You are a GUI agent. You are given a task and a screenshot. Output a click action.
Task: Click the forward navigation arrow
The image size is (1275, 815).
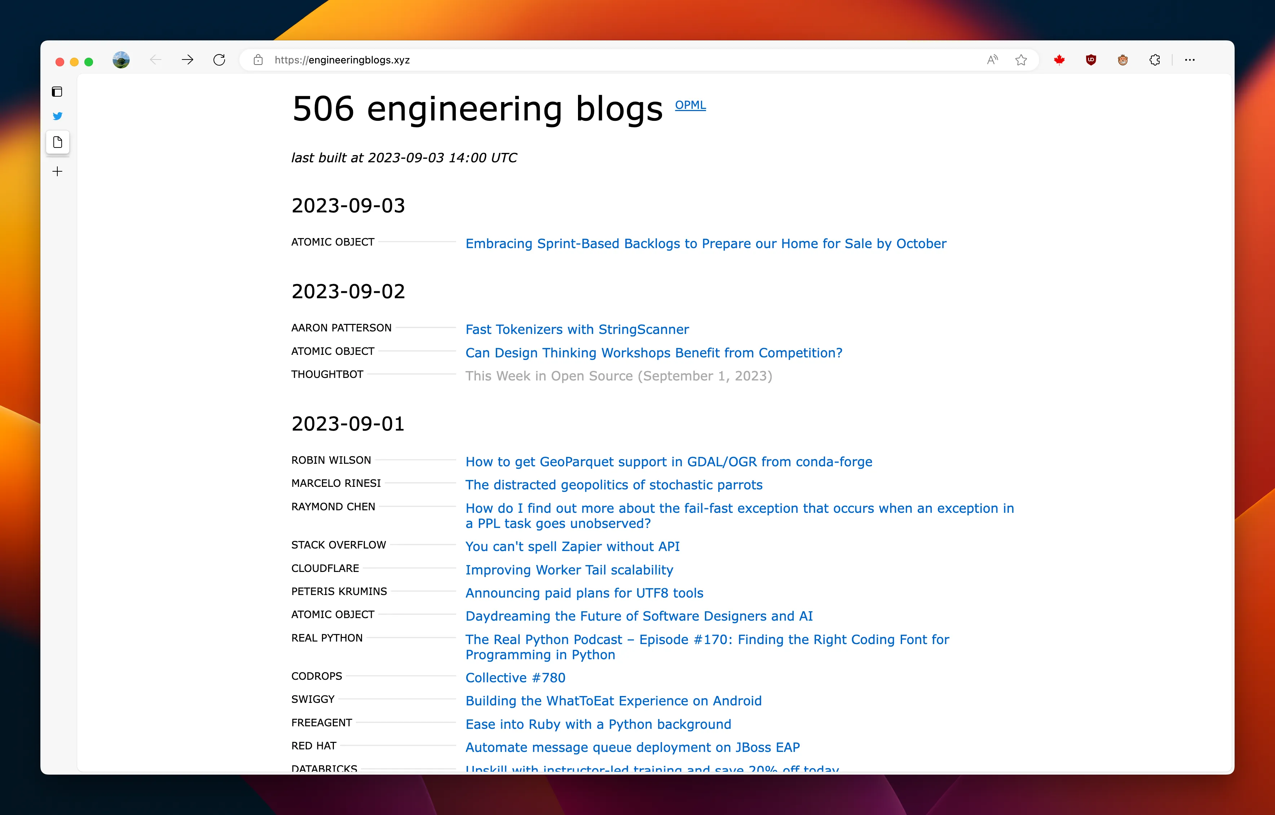(x=187, y=60)
